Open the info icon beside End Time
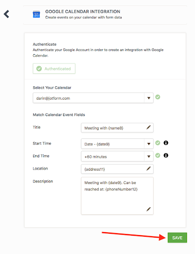The width and height of the screenshot is (195, 254). tap(166, 155)
